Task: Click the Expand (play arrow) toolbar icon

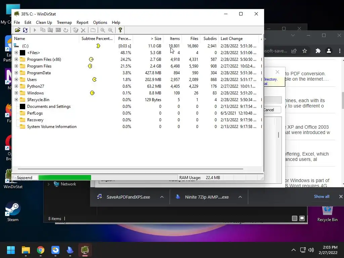Action: click(x=35, y=30)
